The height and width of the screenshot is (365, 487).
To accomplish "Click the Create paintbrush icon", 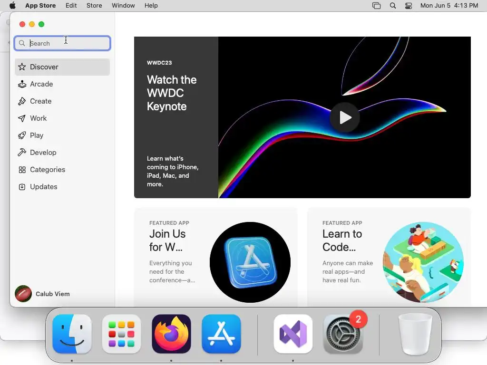I will click(22, 101).
